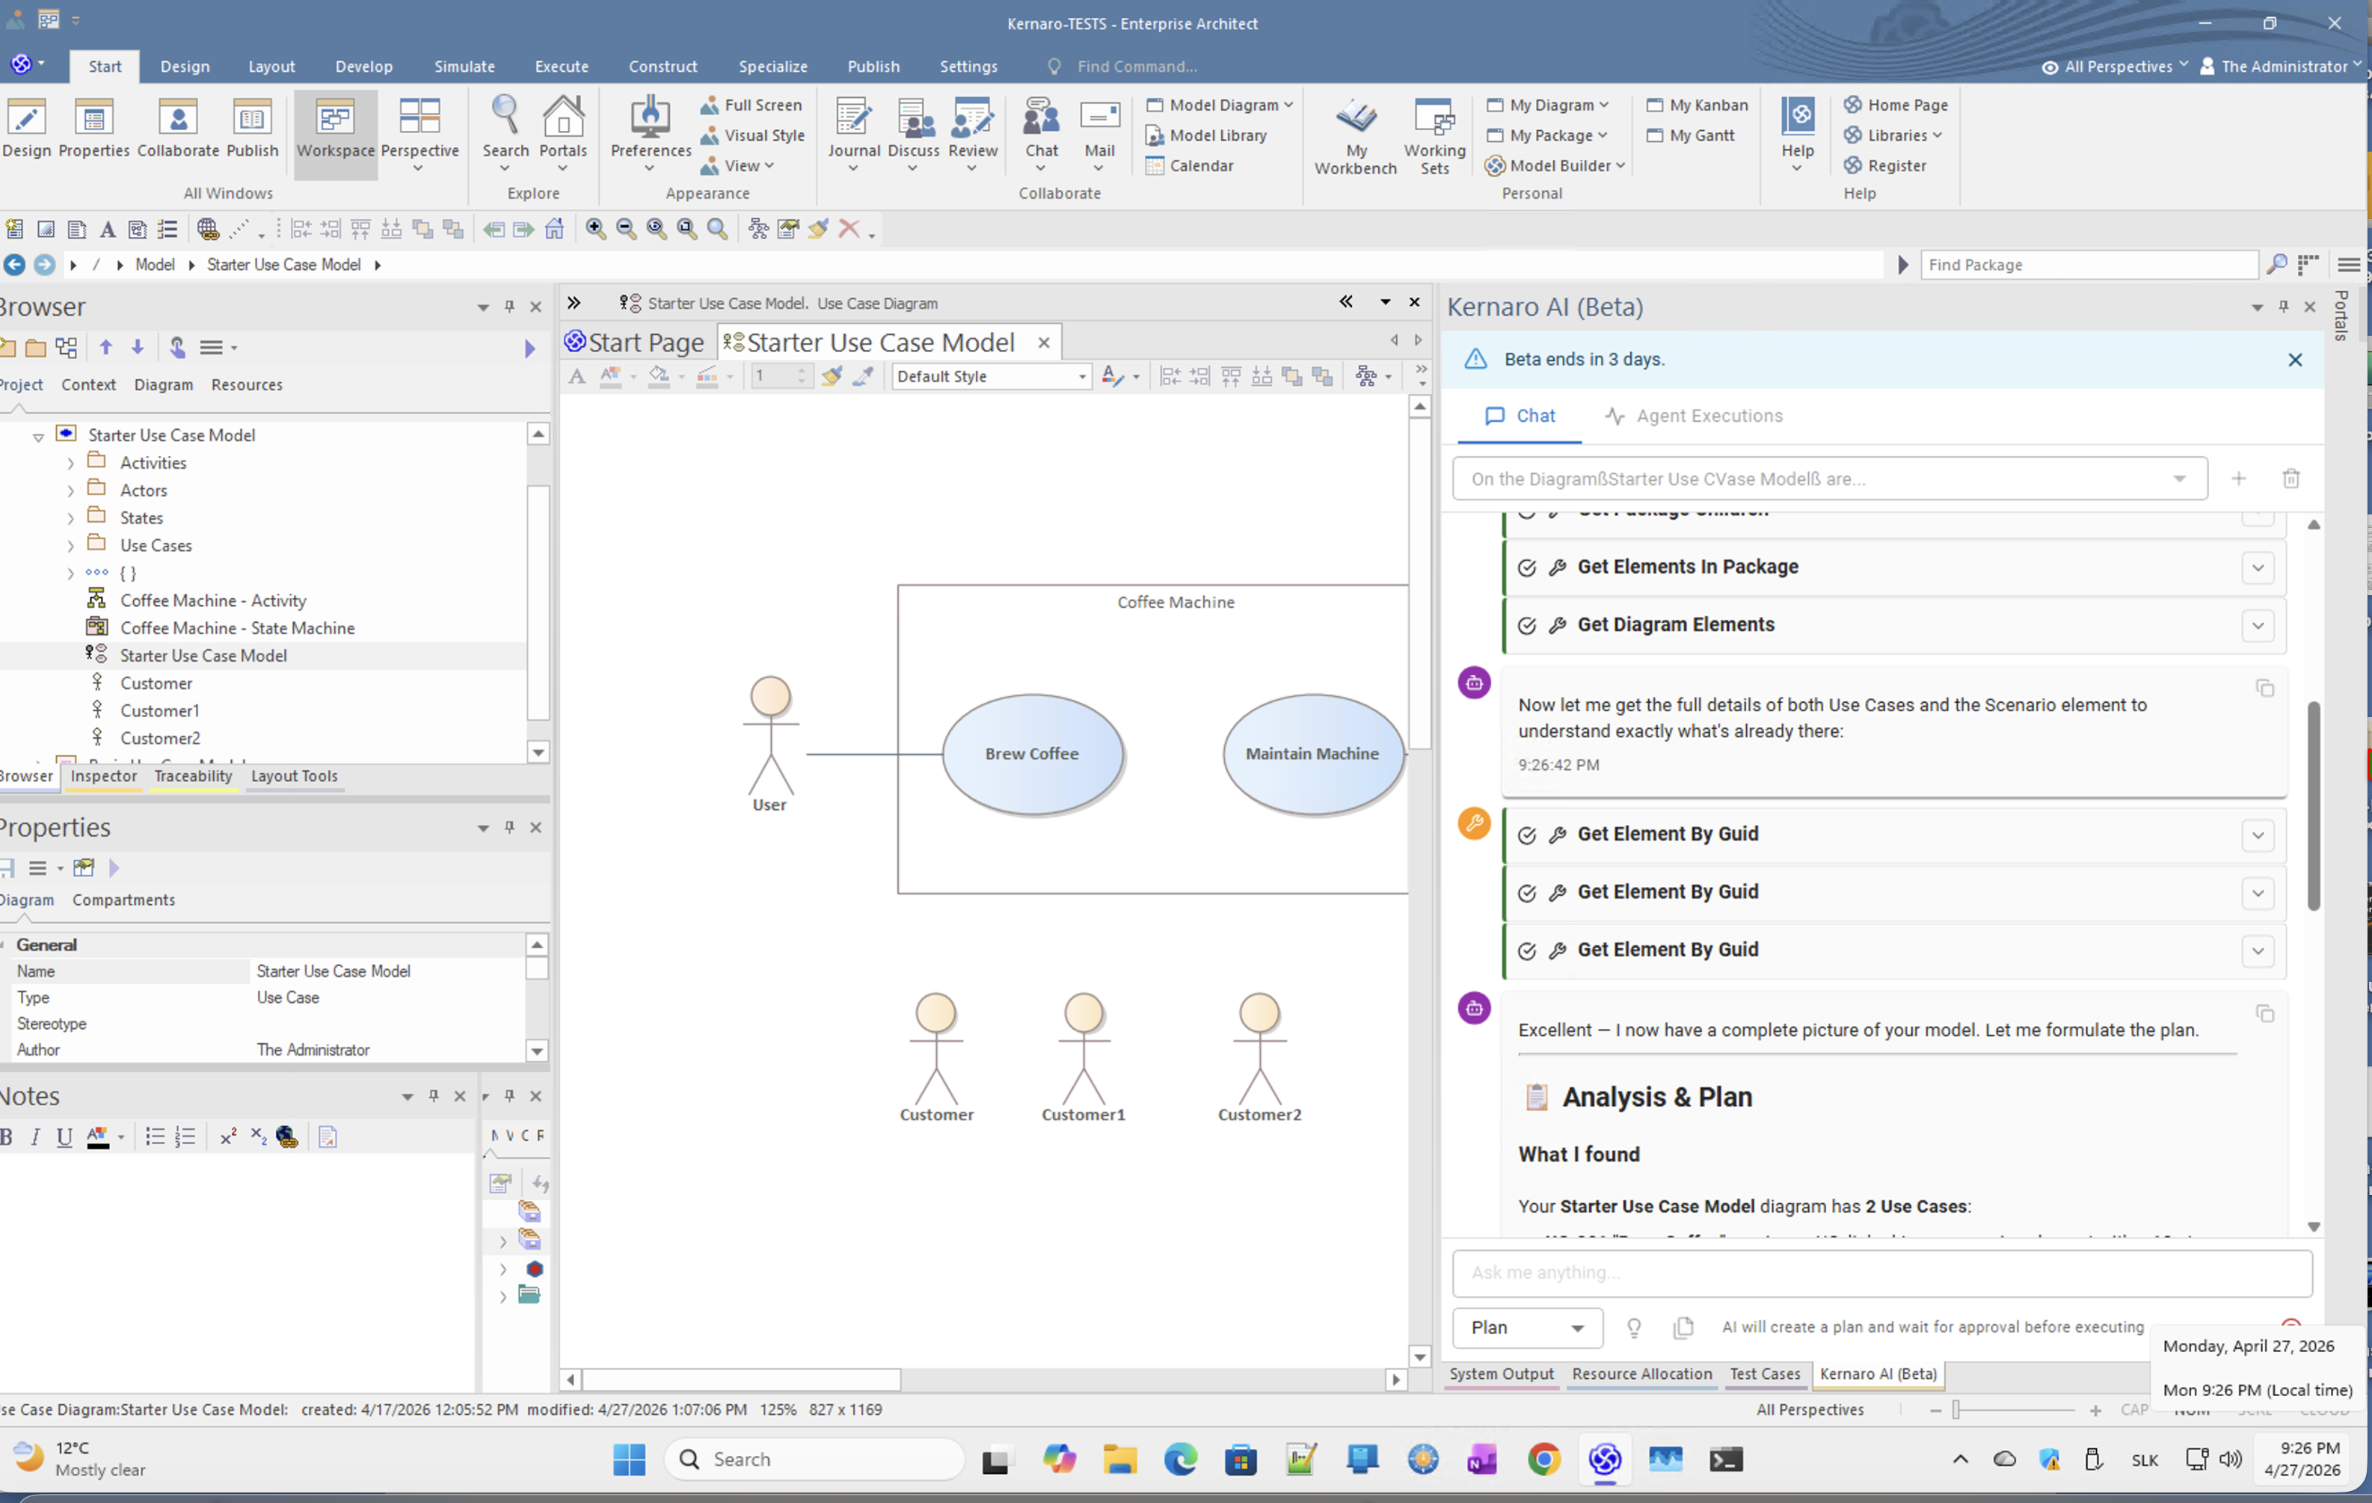Open the Plan mode dropdown

click(1528, 1329)
